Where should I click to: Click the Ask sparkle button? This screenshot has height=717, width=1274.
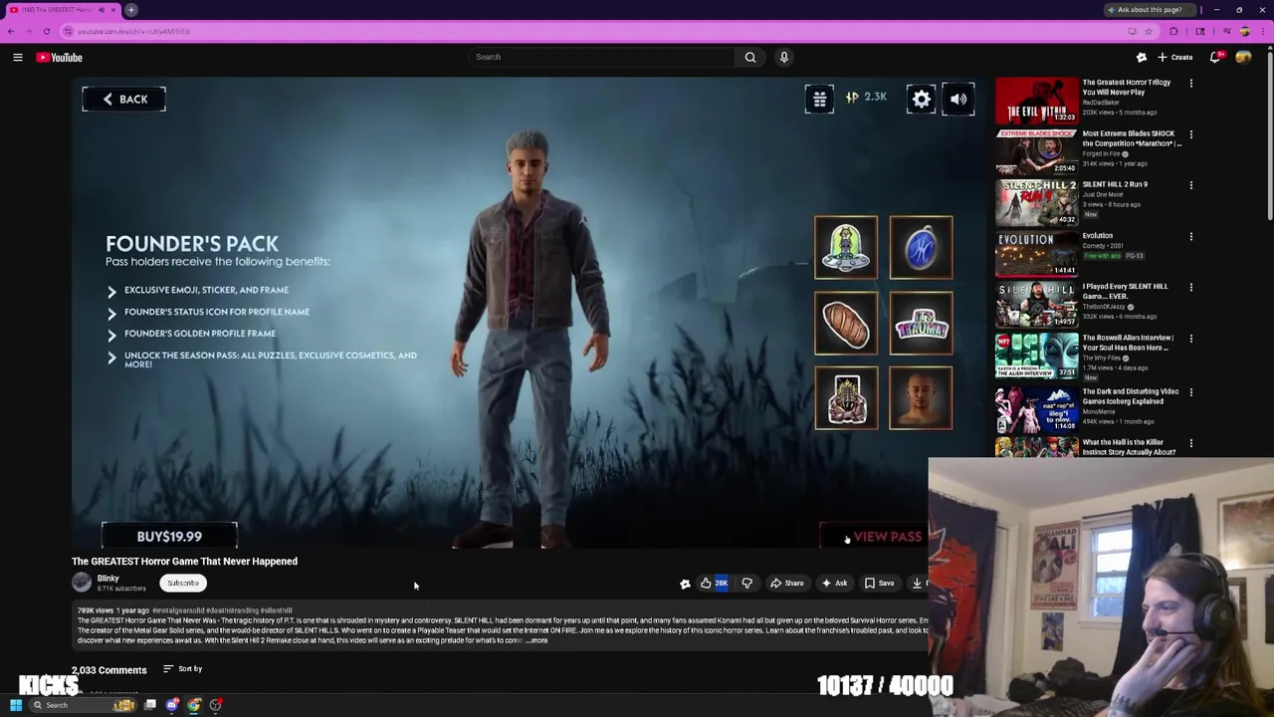[x=834, y=583]
